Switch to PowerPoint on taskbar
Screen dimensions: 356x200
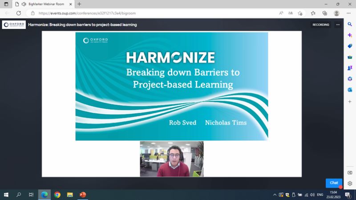(x=83, y=195)
